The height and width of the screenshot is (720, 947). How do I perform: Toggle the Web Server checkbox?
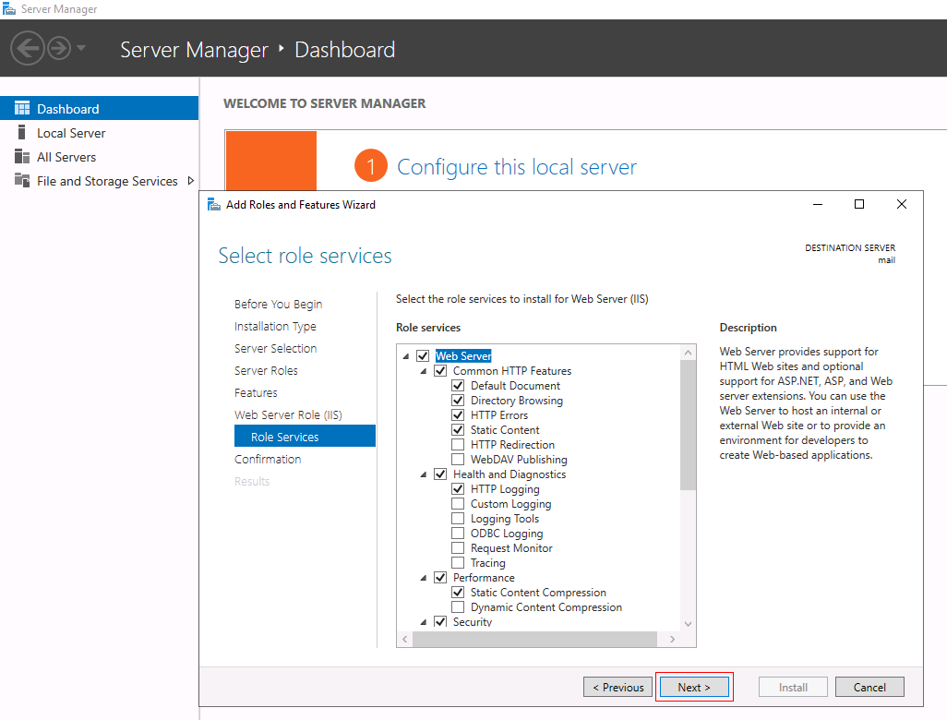[x=423, y=355]
